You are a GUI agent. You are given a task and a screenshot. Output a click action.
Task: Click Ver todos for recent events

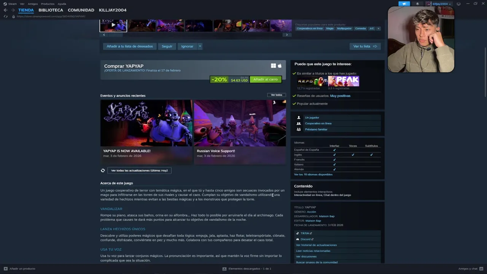[277, 95]
